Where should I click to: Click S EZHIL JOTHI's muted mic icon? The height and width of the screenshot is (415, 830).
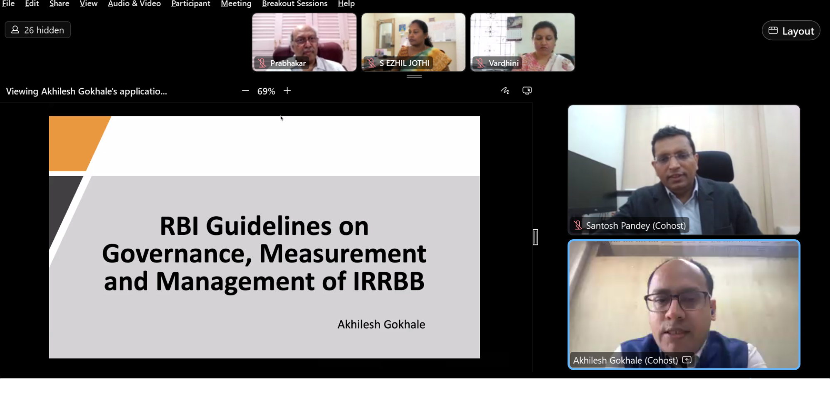pyautogui.click(x=371, y=63)
